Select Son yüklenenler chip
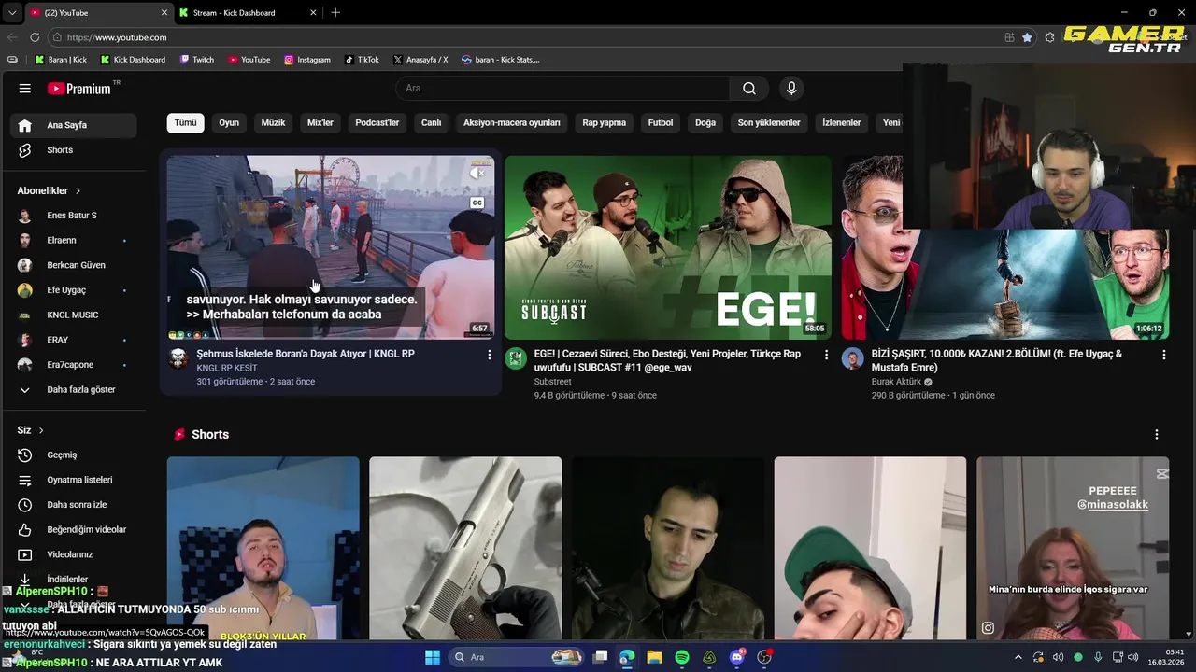This screenshot has width=1196, height=672. pos(769,122)
